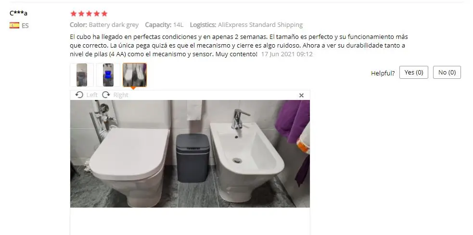Rotate the review image left
Screen dimensions: 473x235
86,95
